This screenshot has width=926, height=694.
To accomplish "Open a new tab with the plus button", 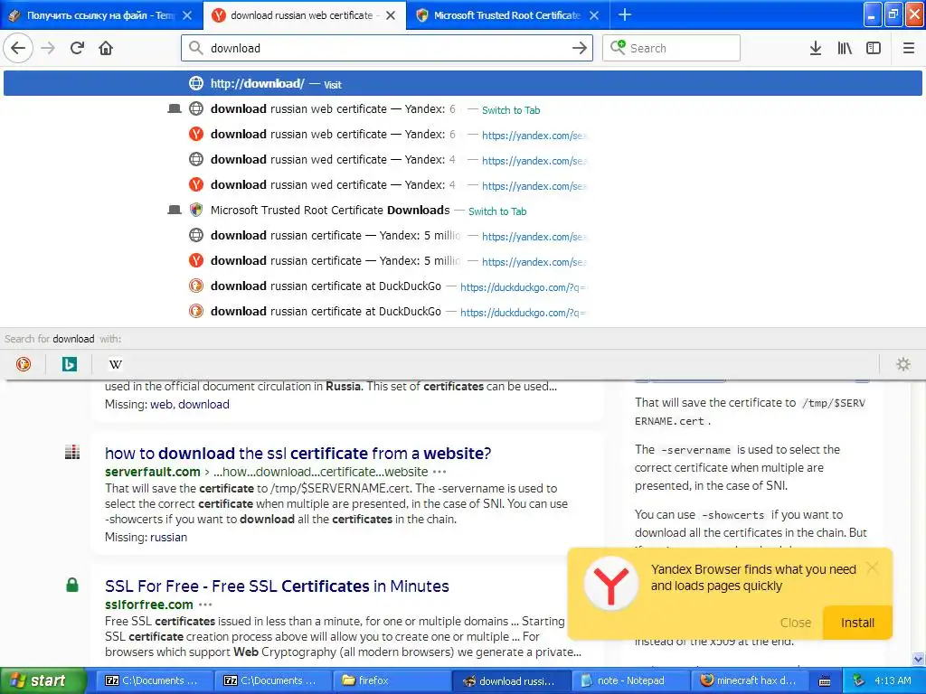I will point(624,14).
